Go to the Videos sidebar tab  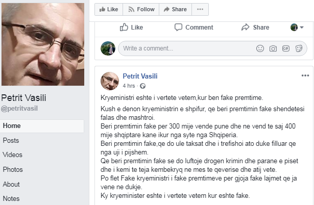click(12, 155)
